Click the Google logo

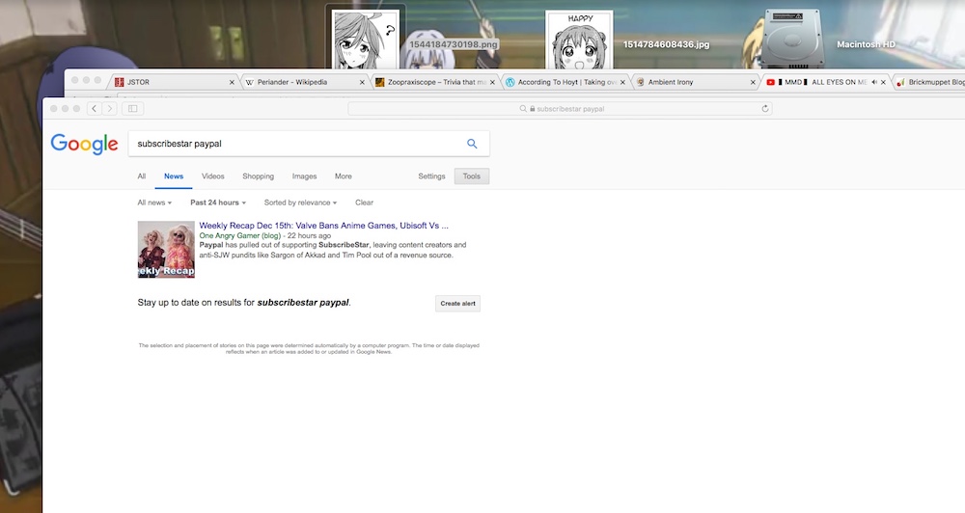pyautogui.click(x=84, y=144)
